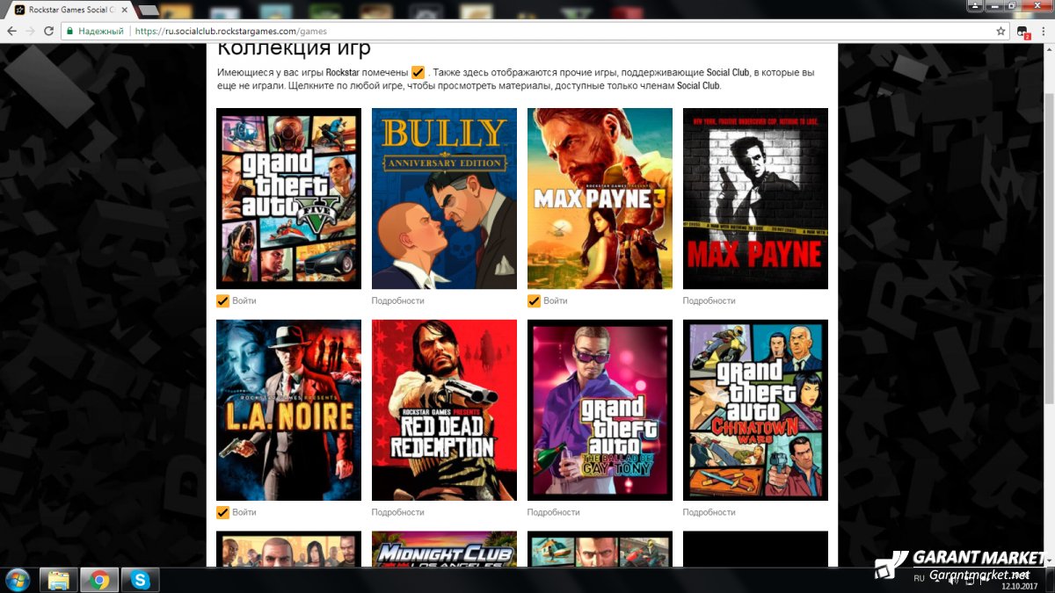Click the secure lock 'Надежный' indicator
The image size is (1055, 593).
coord(96,31)
